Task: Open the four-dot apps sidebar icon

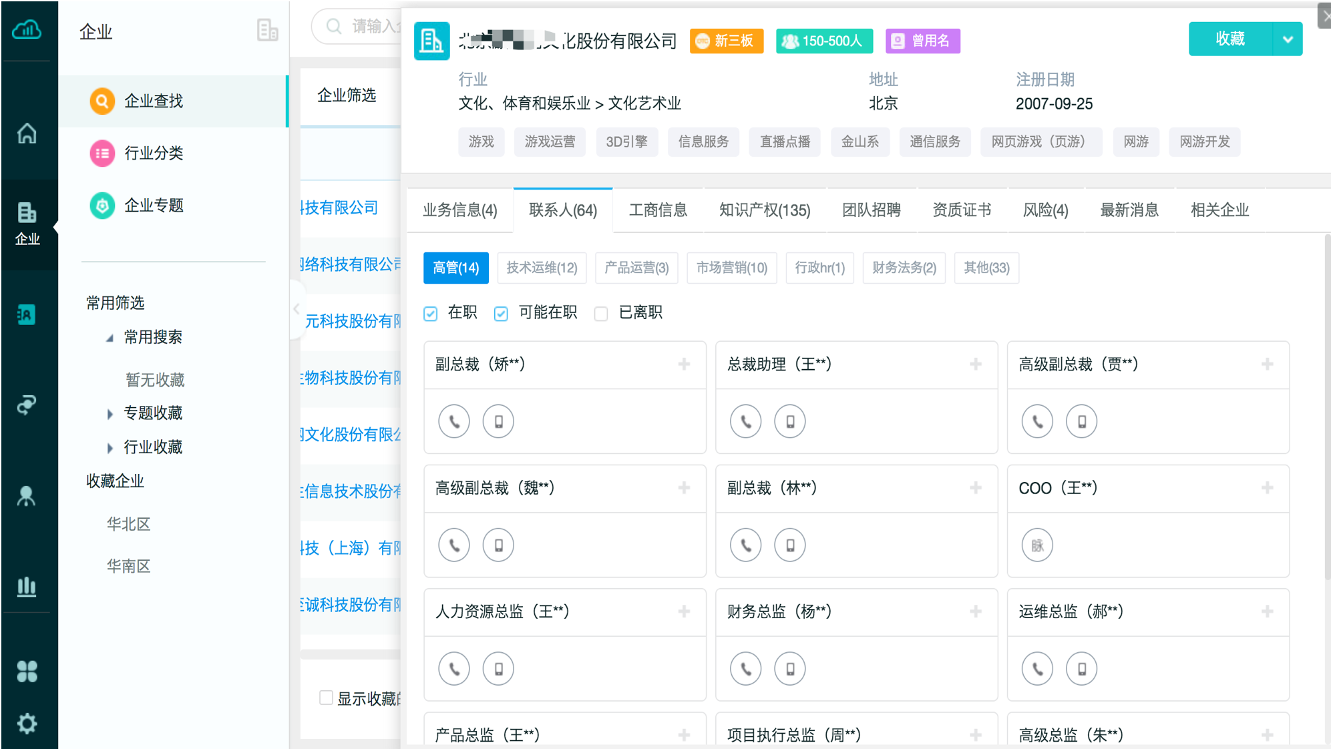Action: click(27, 671)
